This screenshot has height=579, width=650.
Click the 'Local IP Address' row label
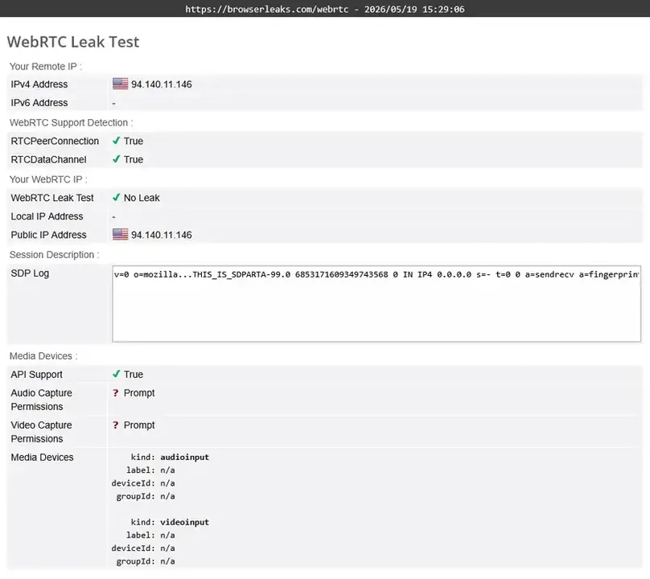[47, 216]
